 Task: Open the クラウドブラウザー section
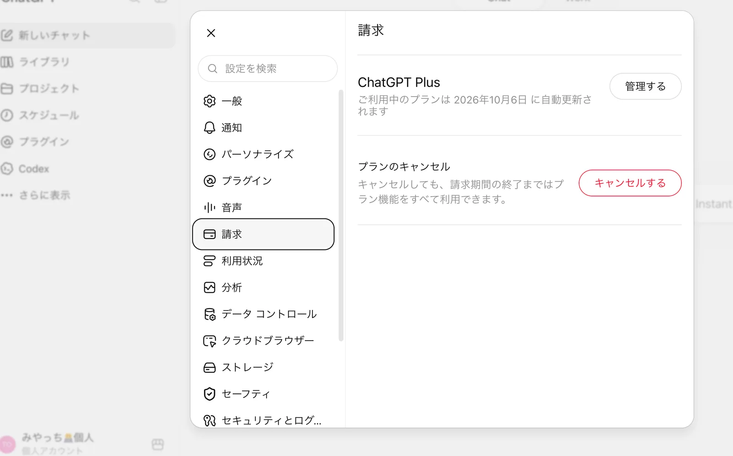click(x=263, y=341)
